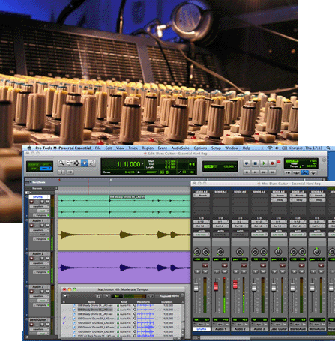Open the File menu
This screenshot has height=341, width=335.
(x=98, y=148)
